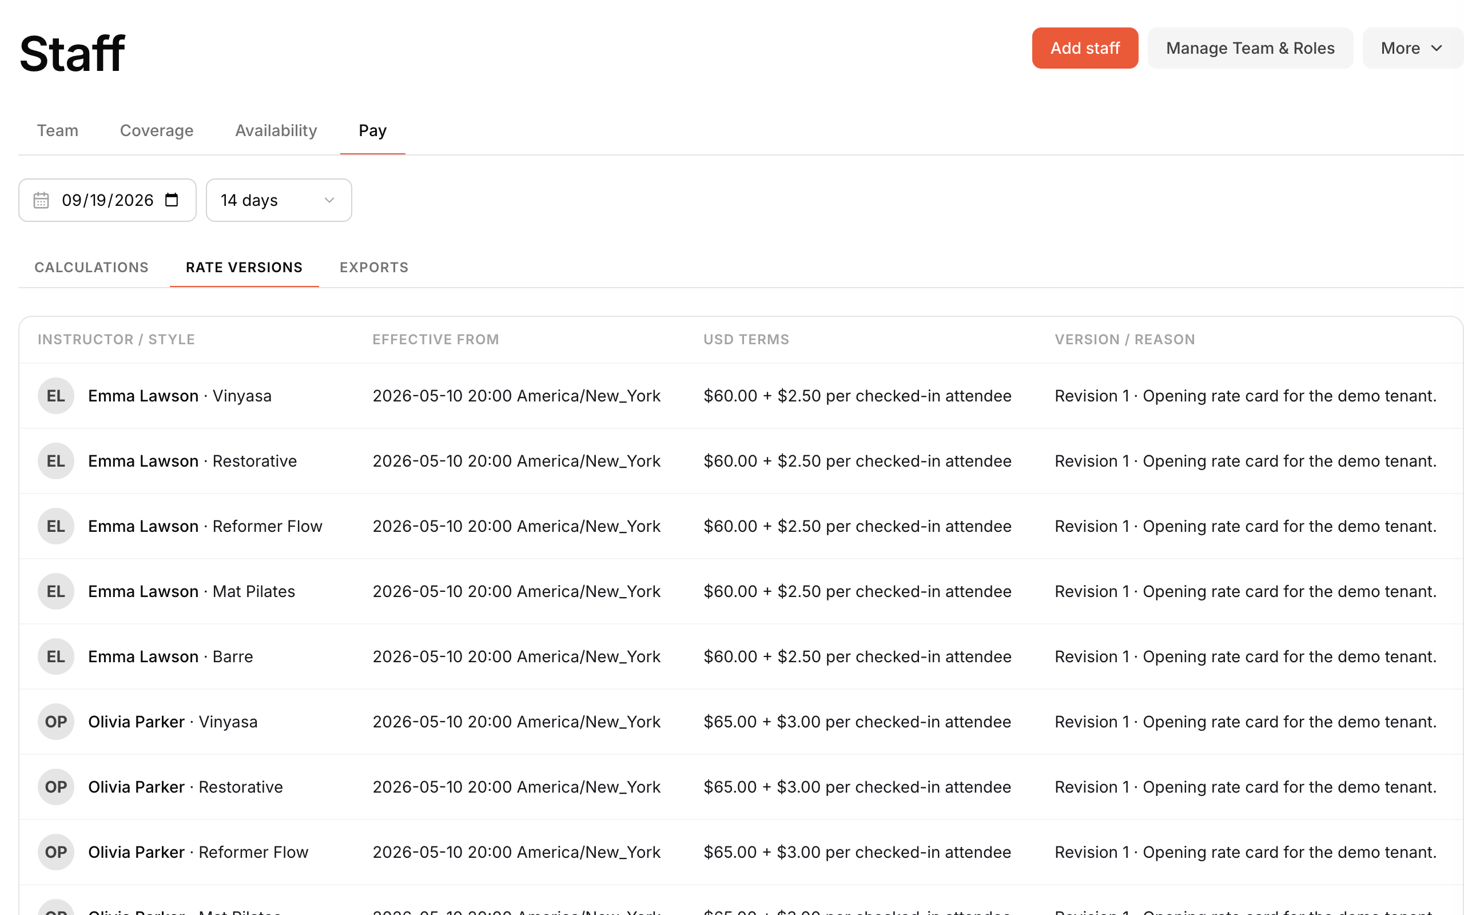Click Revision 1 reason in Olivia Parker Restorative row
The height and width of the screenshot is (915, 1464).
point(1246,787)
